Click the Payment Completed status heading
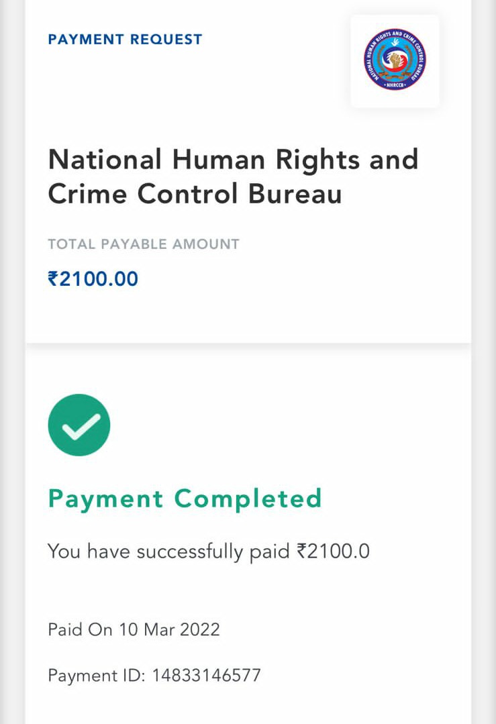The image size is (496, 724). (x=185, y=499)
